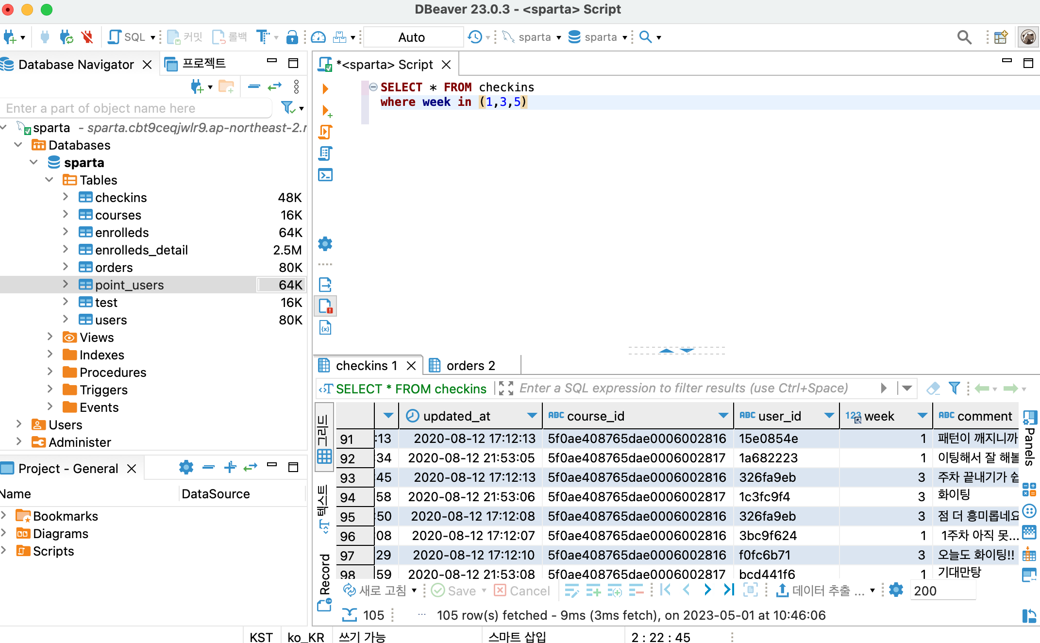Clear the result filter eraser icon
This screenshot has height=643, width=1040.
pyautogui.click(x=933, y=388)
